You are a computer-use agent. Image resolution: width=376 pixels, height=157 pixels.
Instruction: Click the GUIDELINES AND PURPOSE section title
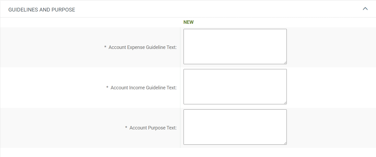tap(42, 10)
